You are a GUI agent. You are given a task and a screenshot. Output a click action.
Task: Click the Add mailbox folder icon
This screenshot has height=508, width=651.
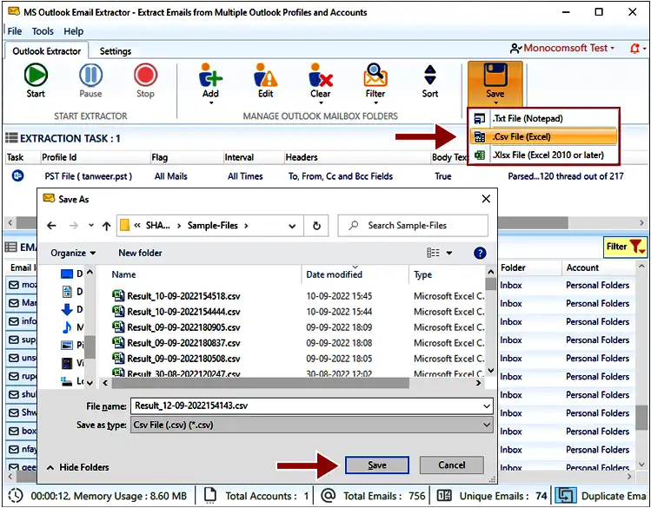(210, 75)
